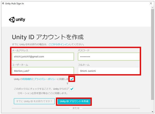The height and width of the screenshot is (114, 155).
Task: Click the パスワード password field
Action: [x=109, y=57]
